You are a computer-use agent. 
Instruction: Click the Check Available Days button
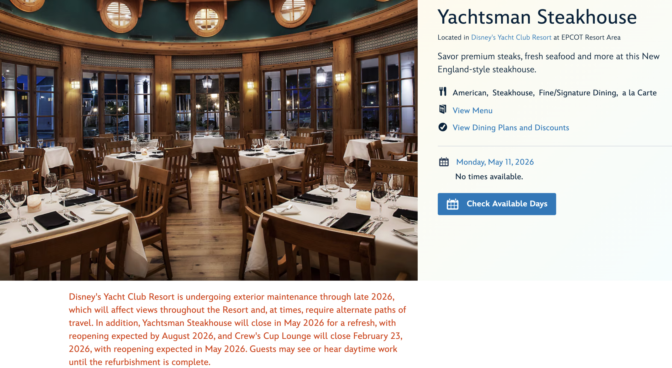tap(497, 204)
